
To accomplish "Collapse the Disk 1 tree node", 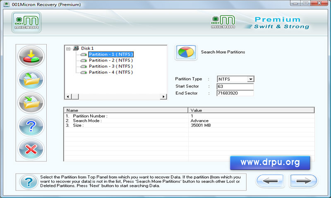I will click(x=68, y=49).
